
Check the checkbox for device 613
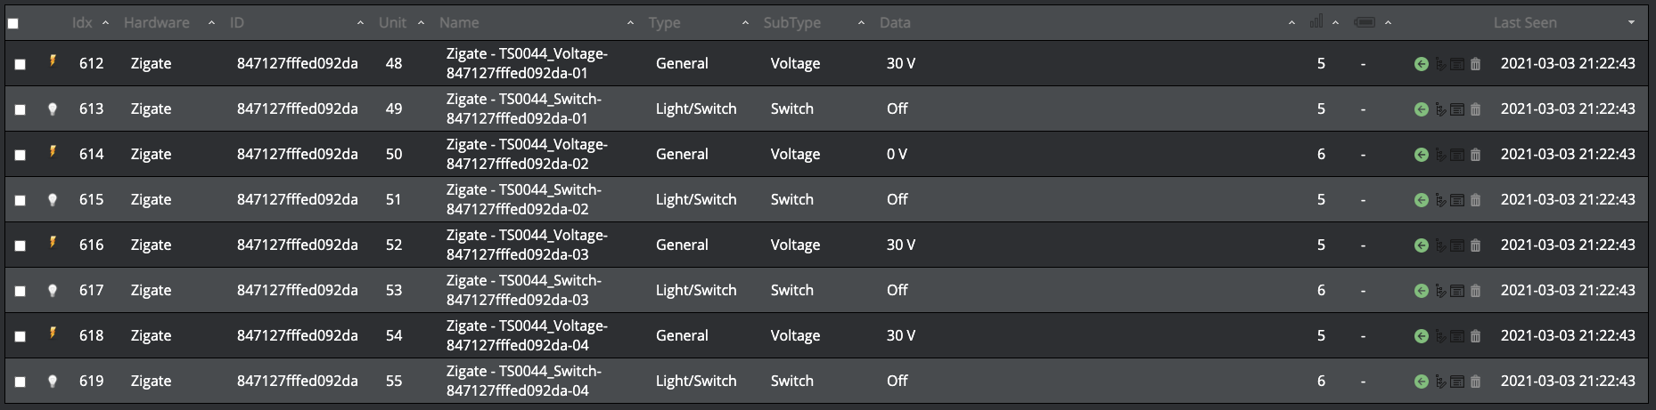[x=20, y=109]
